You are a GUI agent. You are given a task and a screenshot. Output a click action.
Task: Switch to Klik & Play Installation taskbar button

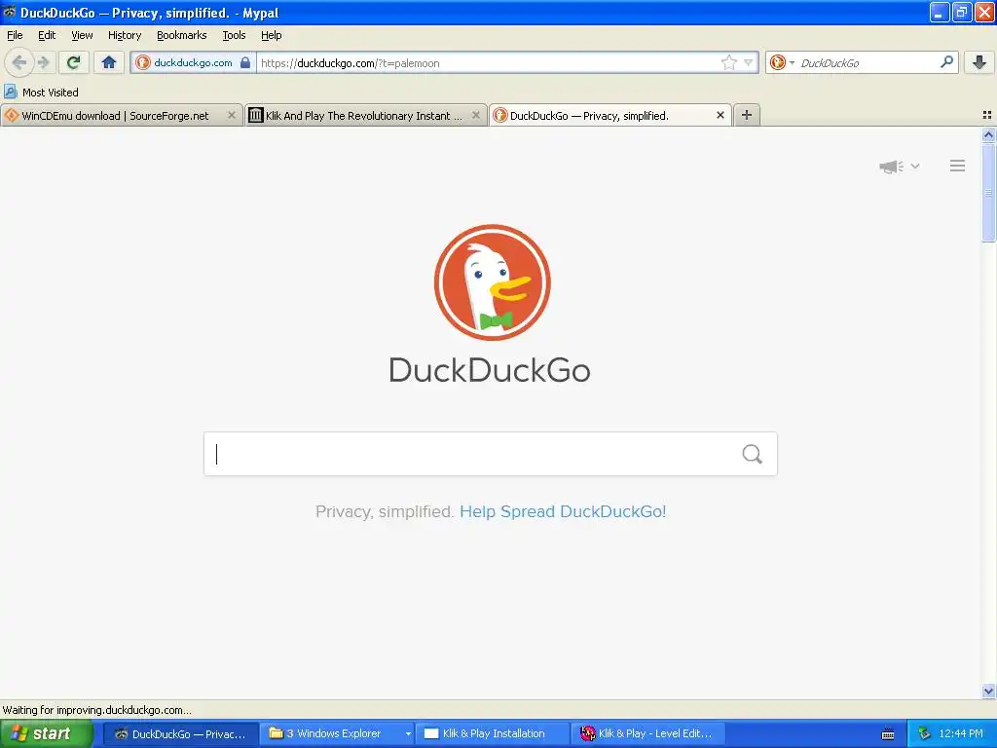coord(493,734)
